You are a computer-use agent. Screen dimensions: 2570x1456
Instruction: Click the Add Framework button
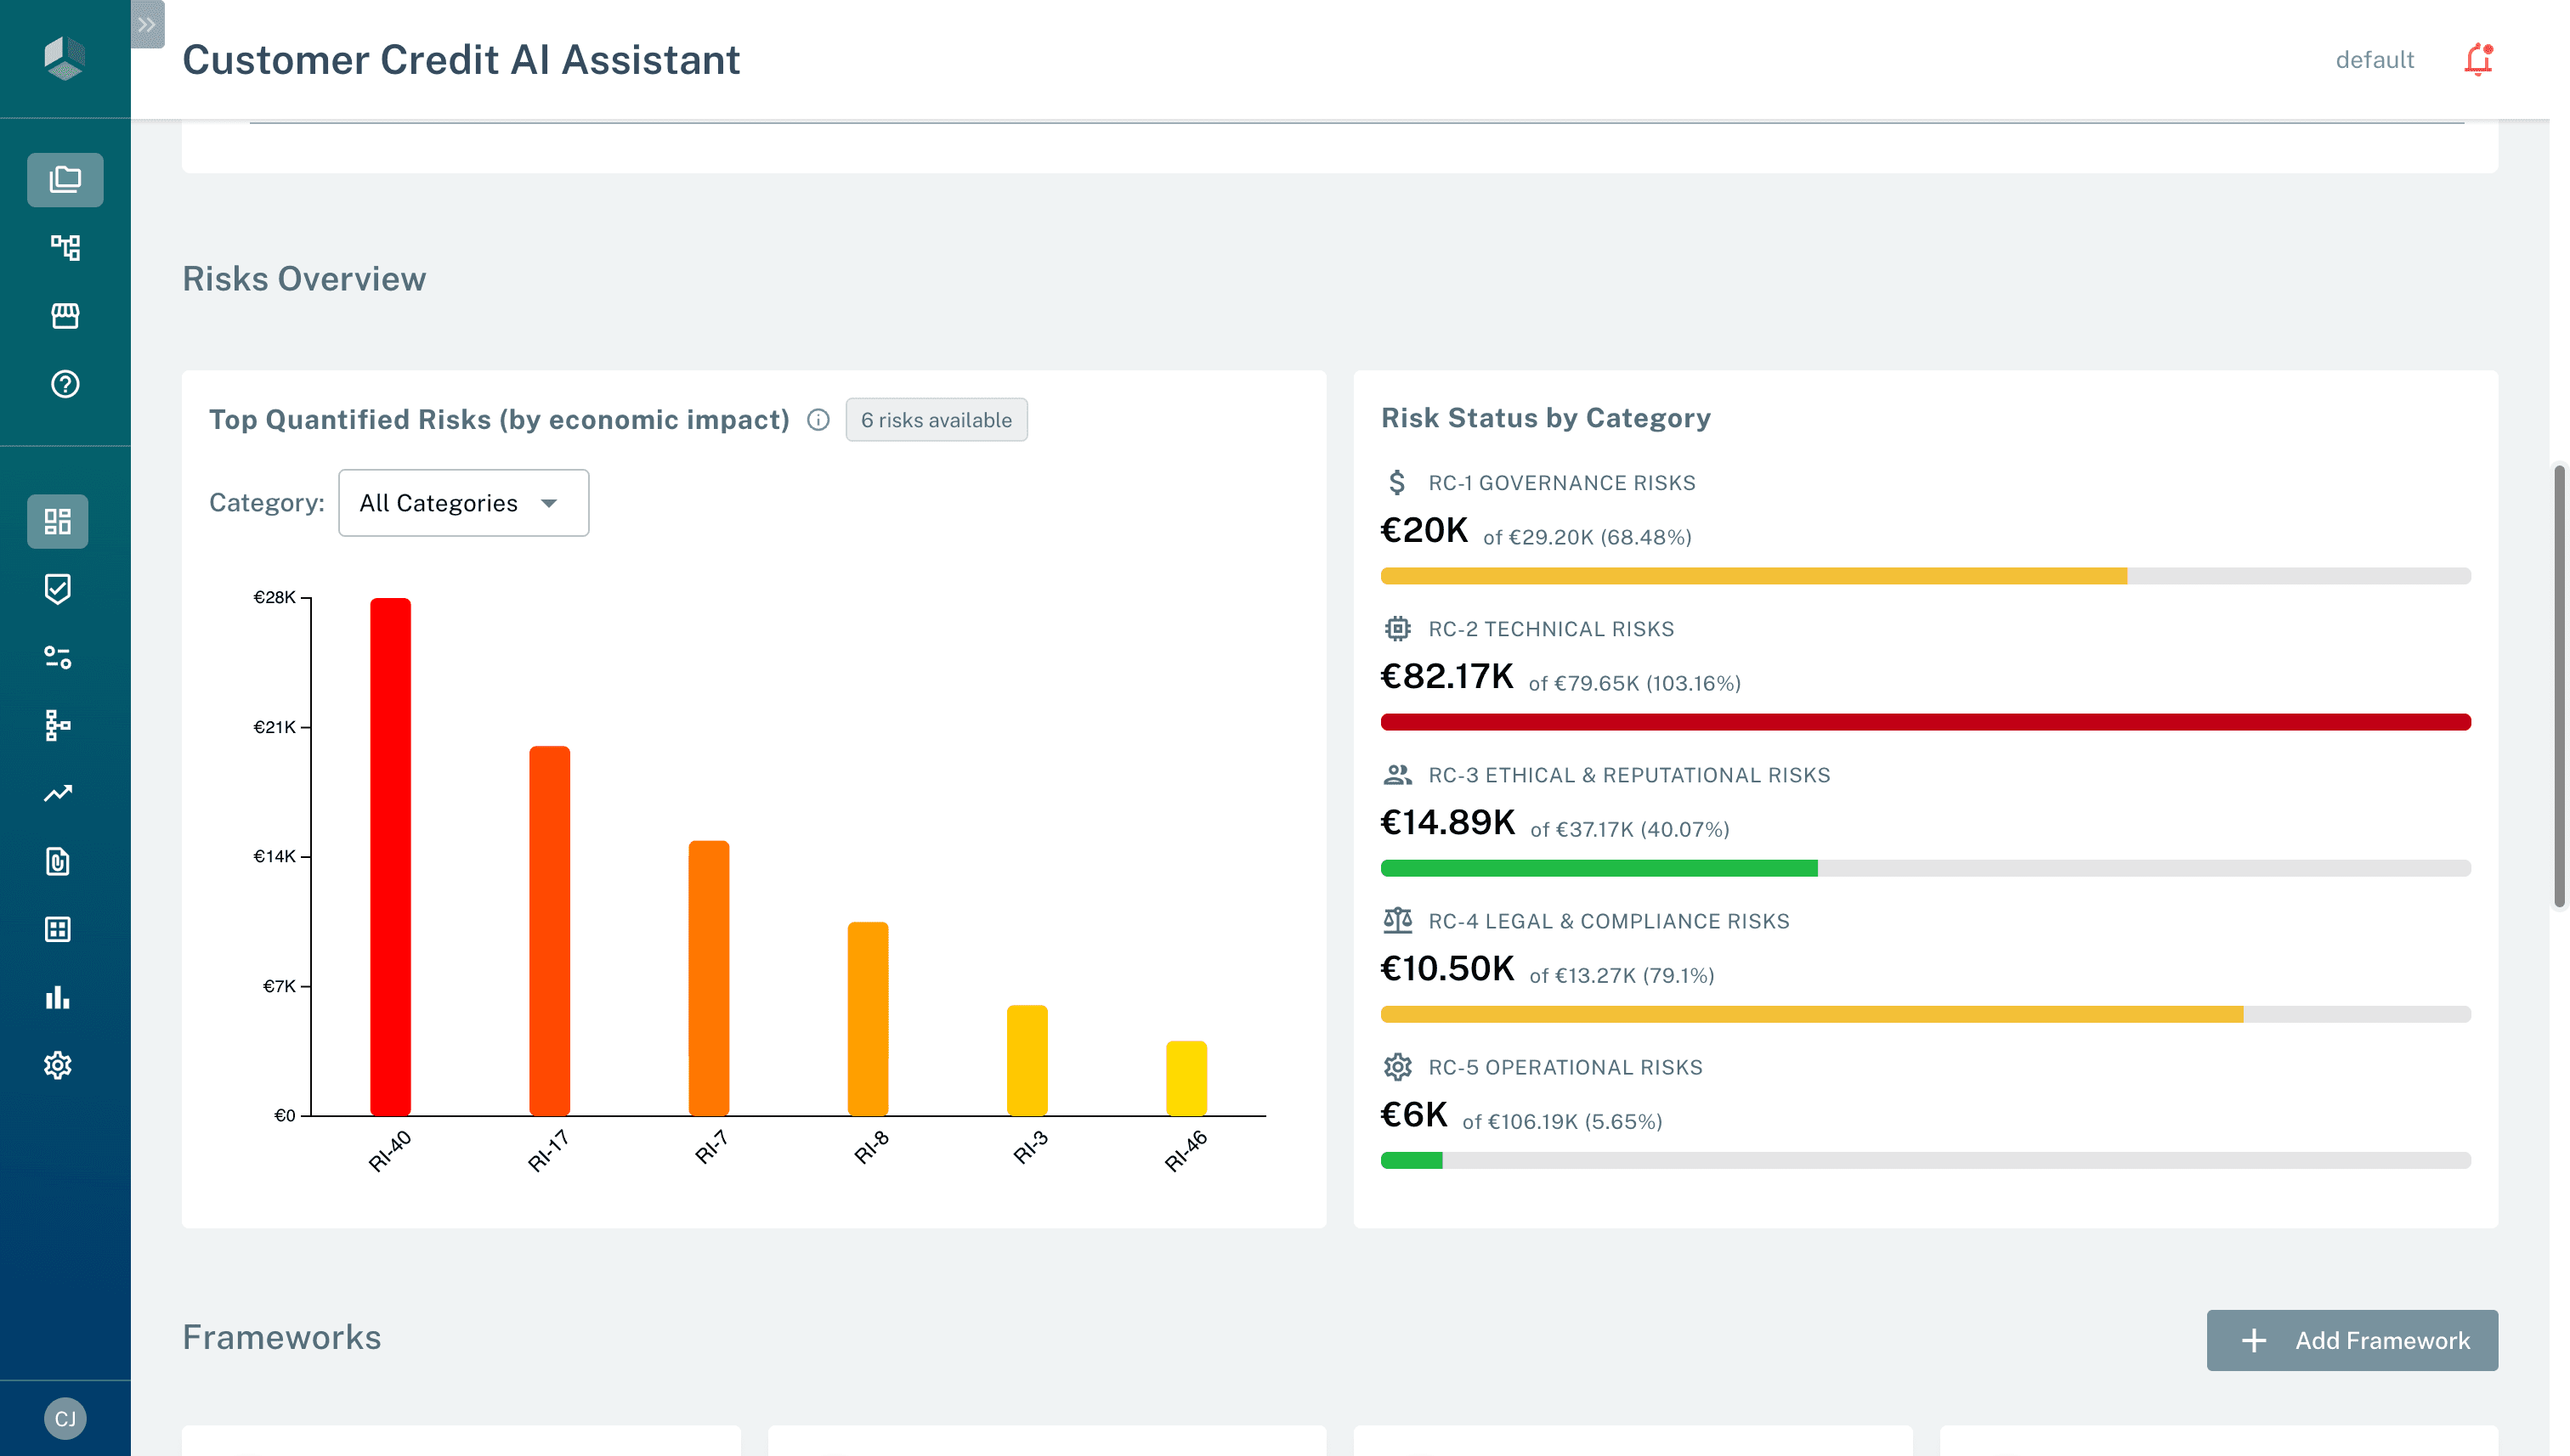click(2352, 1340)
